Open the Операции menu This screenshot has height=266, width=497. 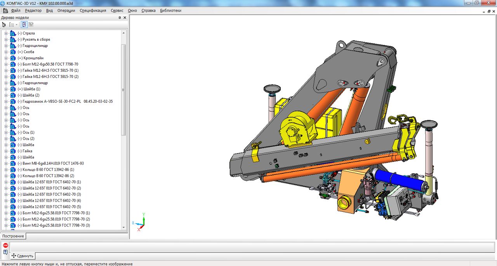pos(66,10)
